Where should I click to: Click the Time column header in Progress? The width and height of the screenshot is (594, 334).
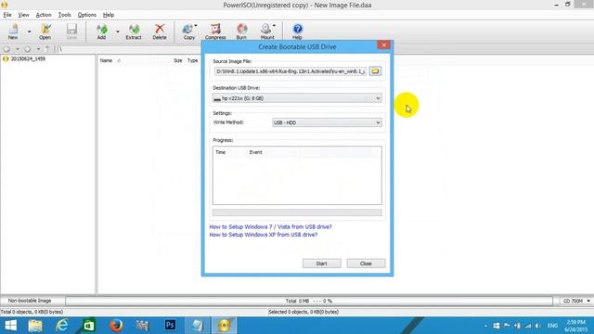tap(221, 152)
